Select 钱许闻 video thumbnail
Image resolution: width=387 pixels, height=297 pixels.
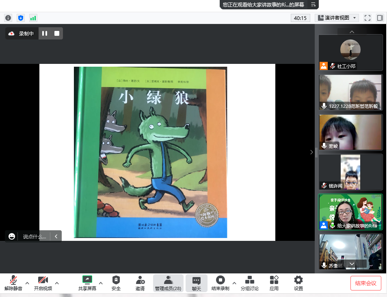click(350, 172)
